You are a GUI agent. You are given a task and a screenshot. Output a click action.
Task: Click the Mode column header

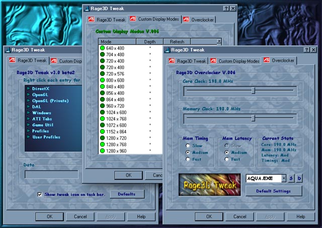117,41
